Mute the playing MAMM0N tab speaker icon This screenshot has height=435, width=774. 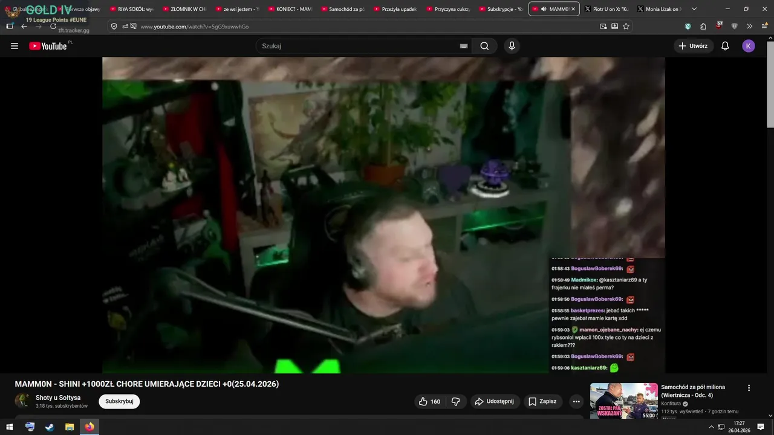544,9
